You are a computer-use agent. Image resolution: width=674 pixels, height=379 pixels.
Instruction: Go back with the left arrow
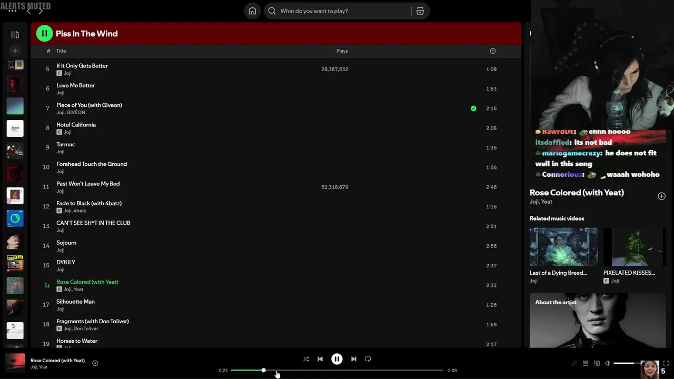tap(29, 11)
